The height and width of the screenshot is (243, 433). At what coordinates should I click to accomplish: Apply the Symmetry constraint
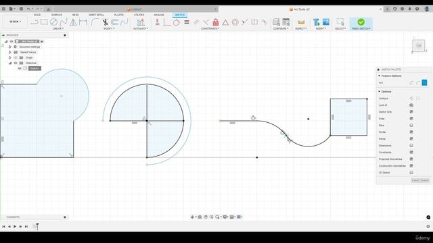254,22
